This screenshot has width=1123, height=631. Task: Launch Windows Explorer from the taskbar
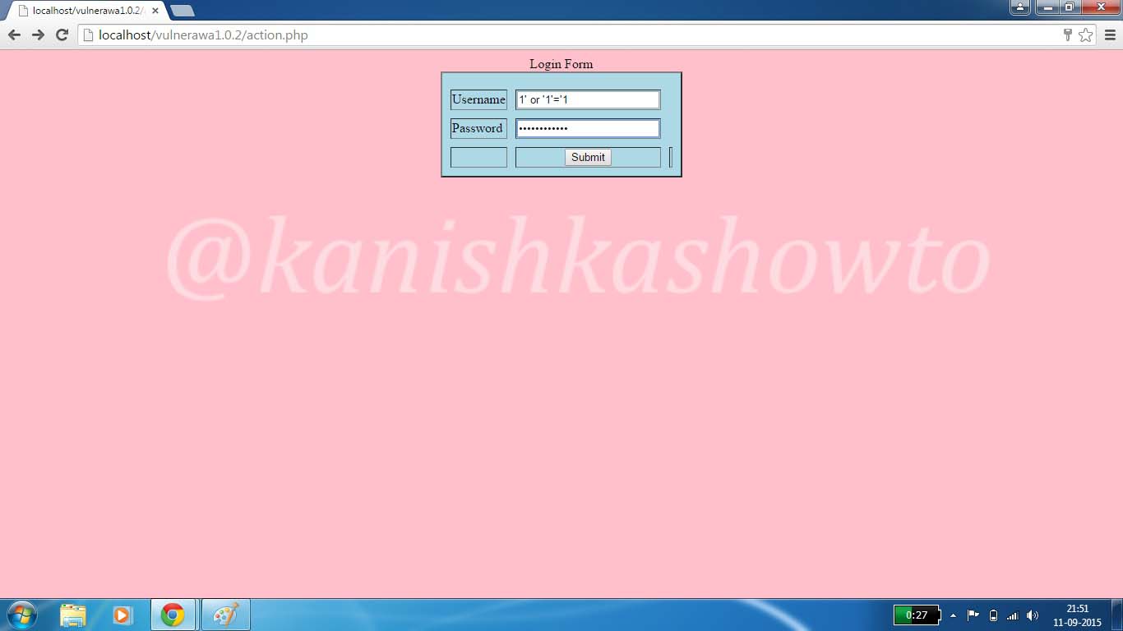pos(73,614)
